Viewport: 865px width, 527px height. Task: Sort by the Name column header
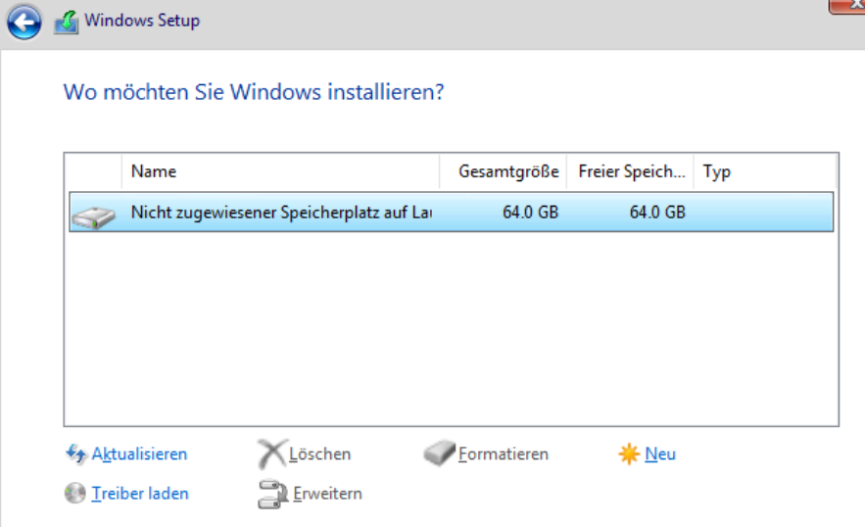pos(281,171)
